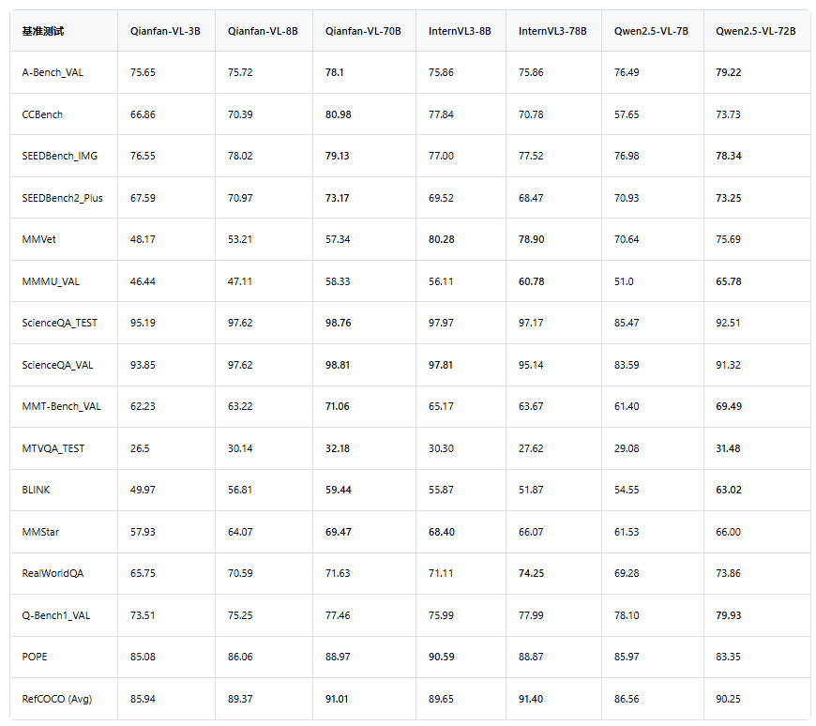Select the InternVL3-78B column header
Screen dimensions: 816x726
pos(552,31)
